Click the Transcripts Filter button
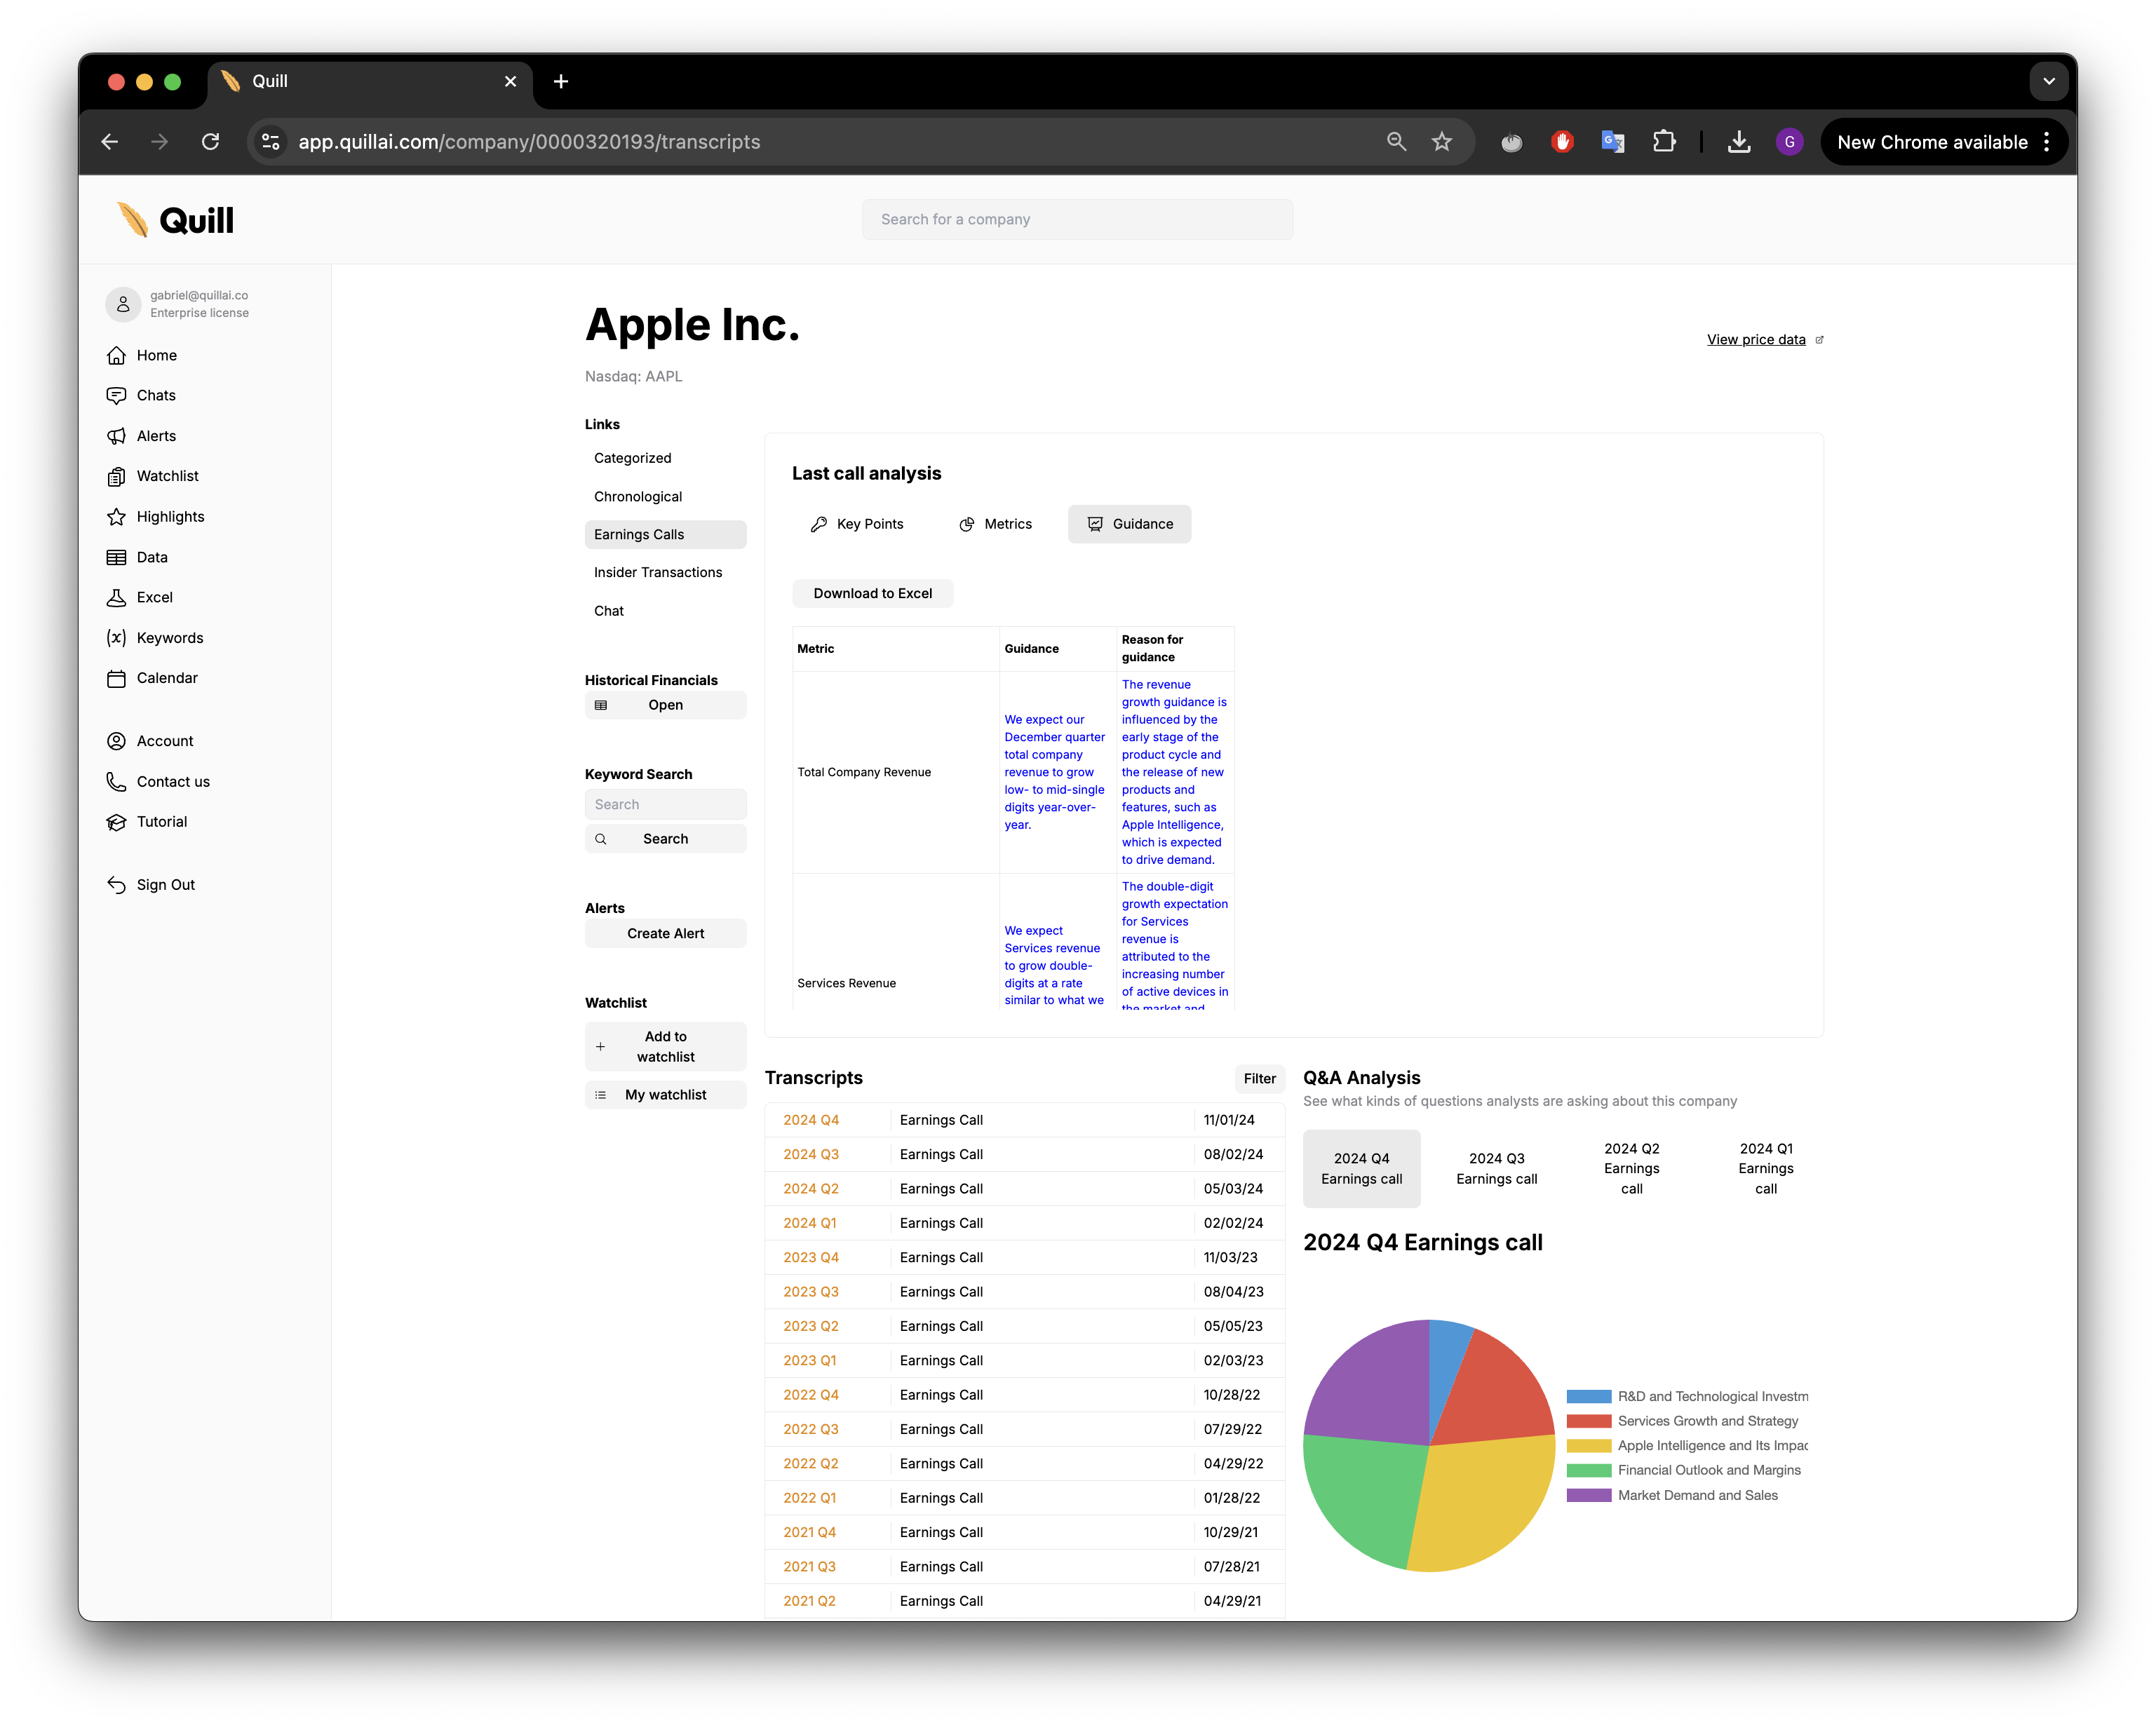 click(x=1259, y=1078)
